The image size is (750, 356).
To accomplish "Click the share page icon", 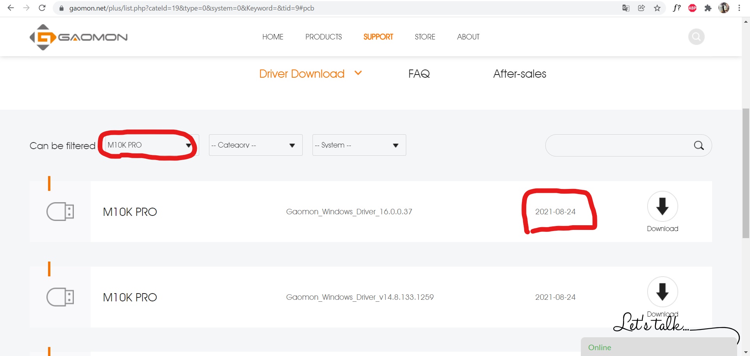I will click(641, 8).
